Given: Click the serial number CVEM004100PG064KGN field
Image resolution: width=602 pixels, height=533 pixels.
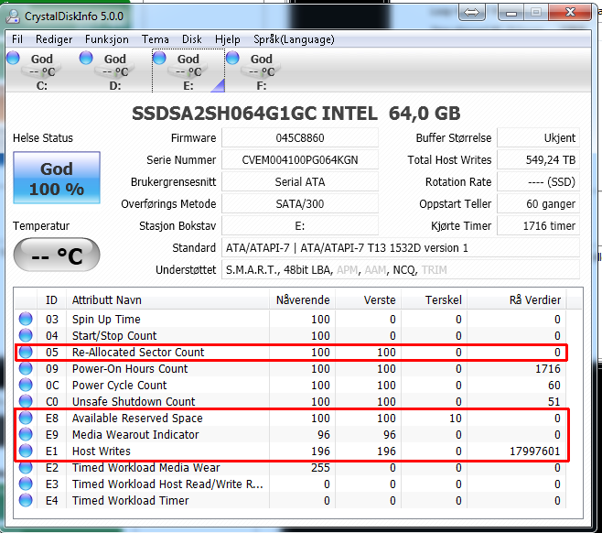Looking at the screenshot, I should click(300, 160).
